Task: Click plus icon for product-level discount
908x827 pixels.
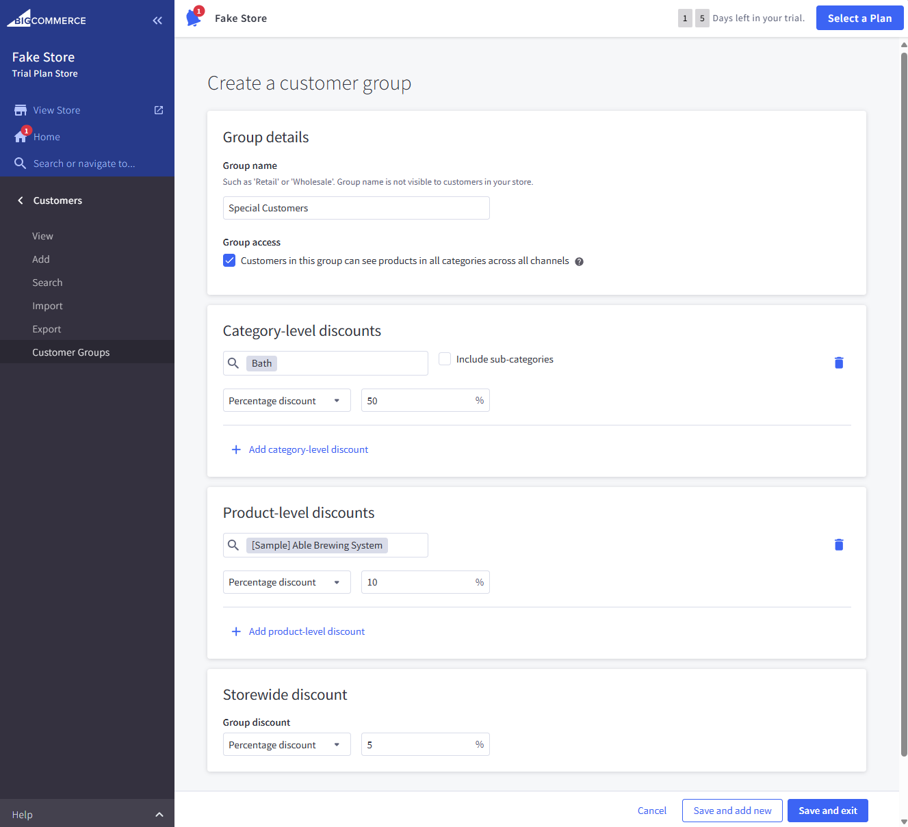Action: point(236,631)
